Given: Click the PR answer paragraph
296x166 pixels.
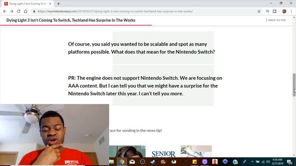Looking at the screenshot, I should [x=145, y=86].
